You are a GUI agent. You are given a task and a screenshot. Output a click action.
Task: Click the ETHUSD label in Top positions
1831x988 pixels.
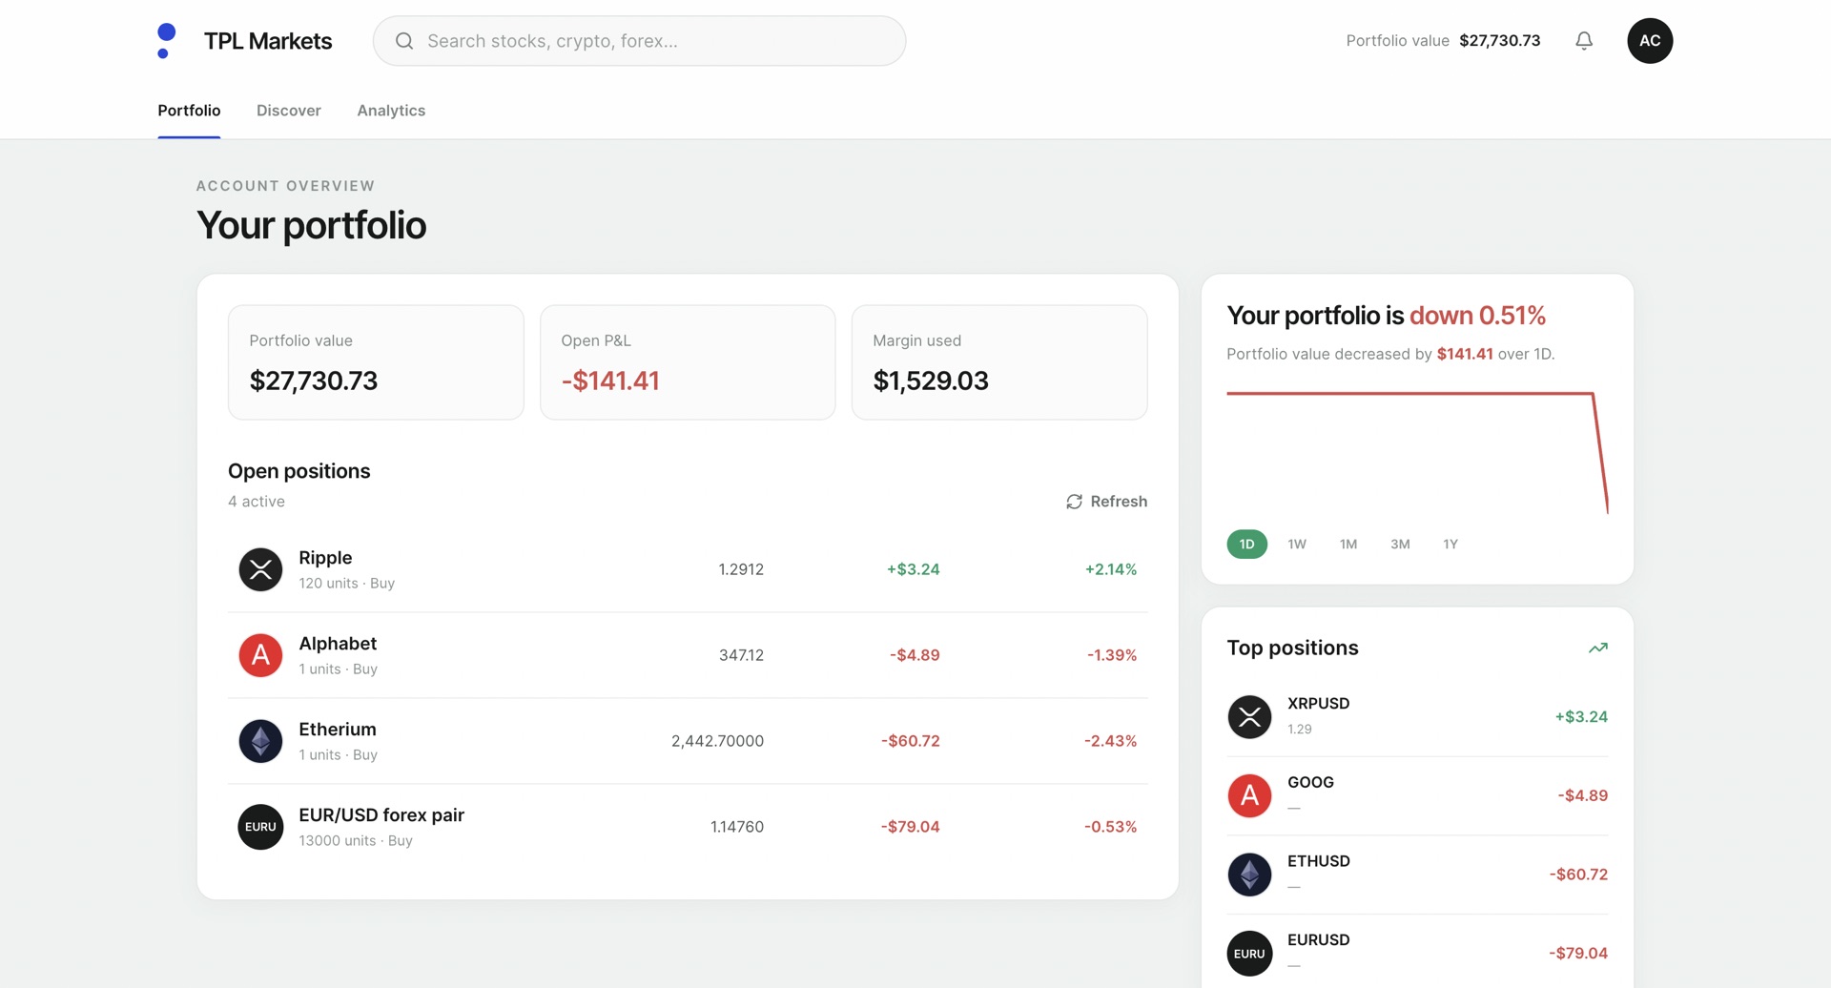[1319, 861]
